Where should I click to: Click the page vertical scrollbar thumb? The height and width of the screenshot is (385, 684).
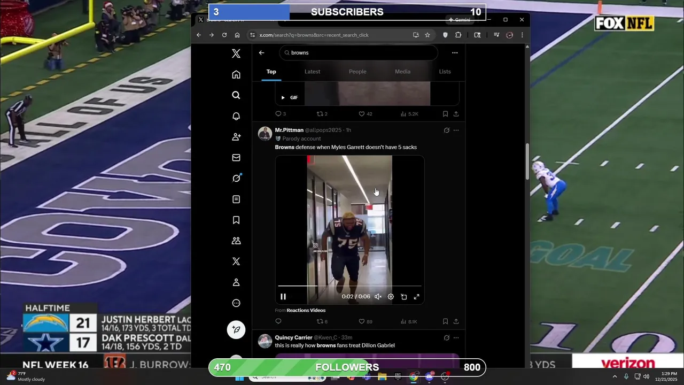(527, 161)
